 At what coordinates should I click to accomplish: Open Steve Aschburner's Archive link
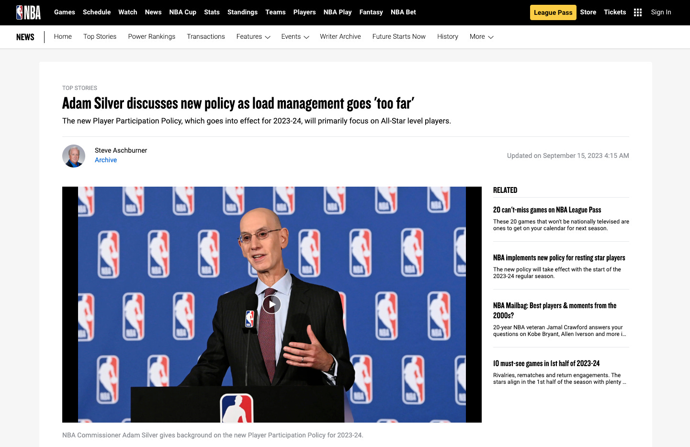point(106,160)
